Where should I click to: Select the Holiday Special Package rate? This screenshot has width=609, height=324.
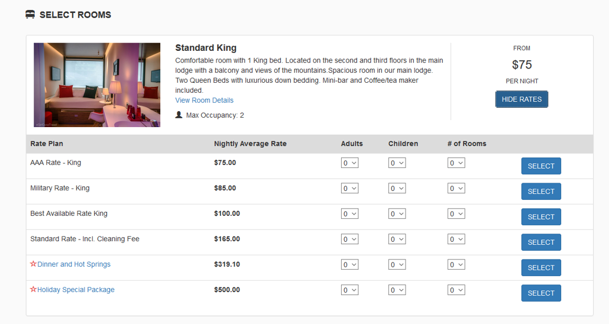[x=541, y=293]
